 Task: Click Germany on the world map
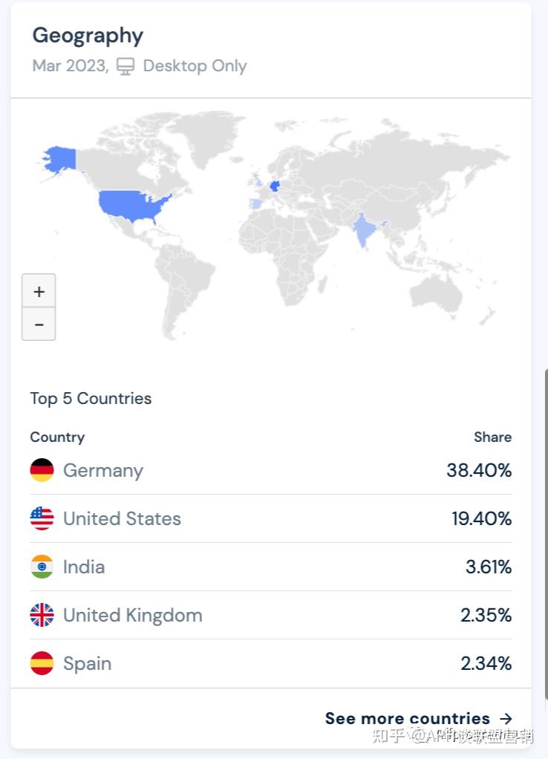pos(275,186)
